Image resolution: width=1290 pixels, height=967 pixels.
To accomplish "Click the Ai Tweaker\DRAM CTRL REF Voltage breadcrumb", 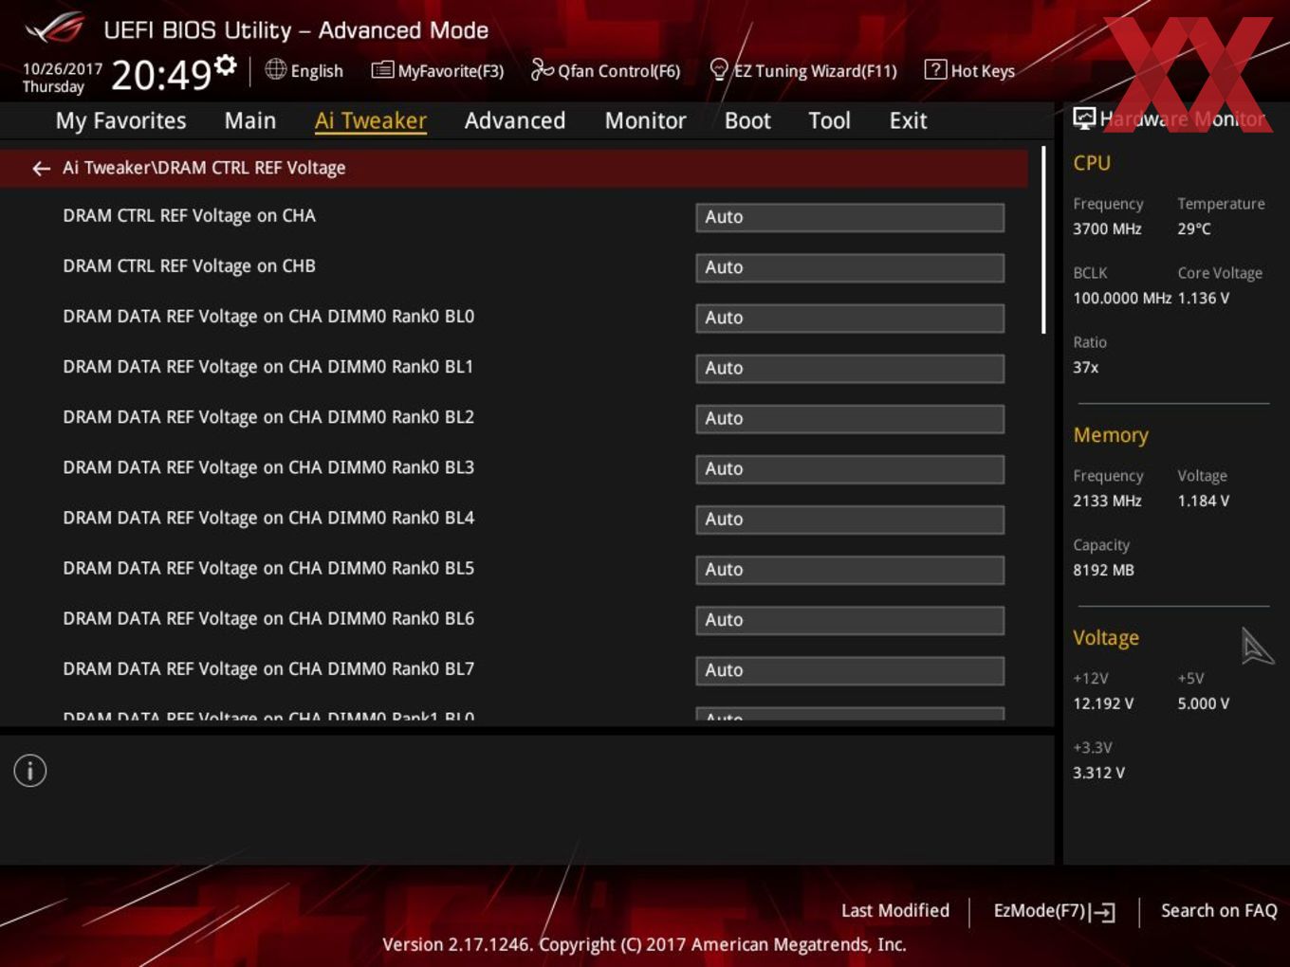I will 204,168.
